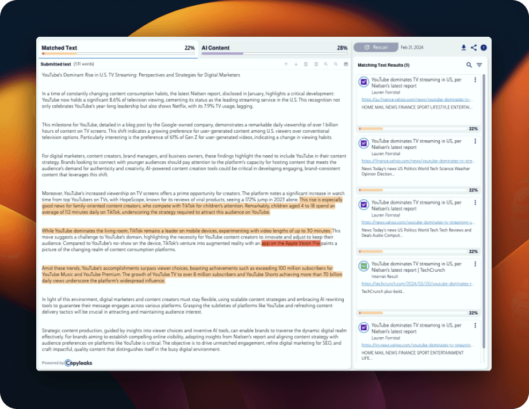Click the download report icon
This screenshot has height=409, width=529.
[463, 48]
